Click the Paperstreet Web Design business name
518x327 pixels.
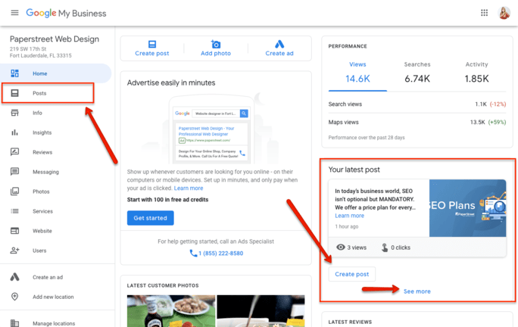click(x=55, y=39)
